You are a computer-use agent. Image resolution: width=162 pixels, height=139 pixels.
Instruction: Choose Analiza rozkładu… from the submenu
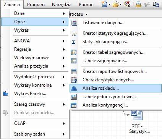pos(115,88)
